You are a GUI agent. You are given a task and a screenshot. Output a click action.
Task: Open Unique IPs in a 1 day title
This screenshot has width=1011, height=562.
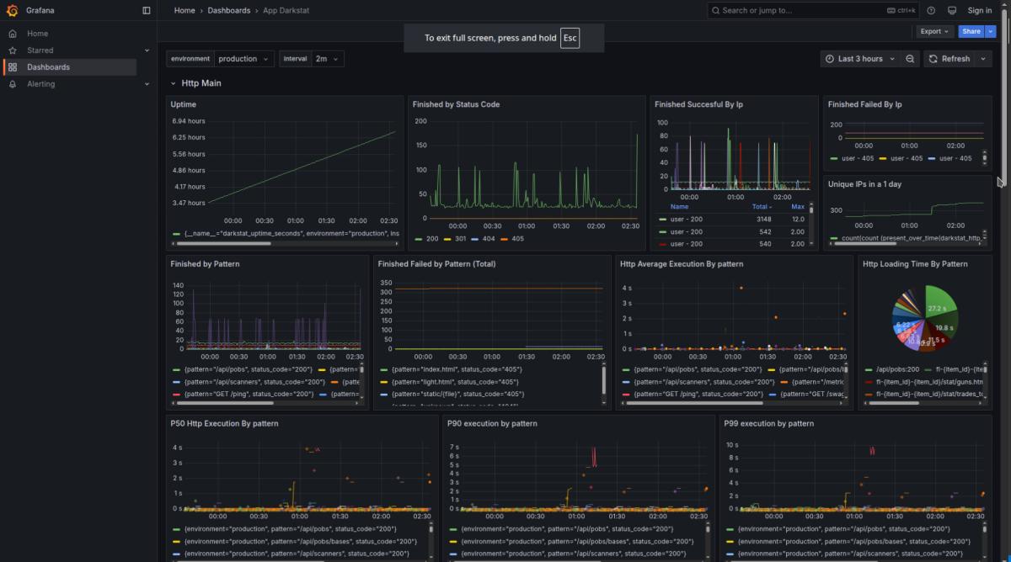pos(864,183)
